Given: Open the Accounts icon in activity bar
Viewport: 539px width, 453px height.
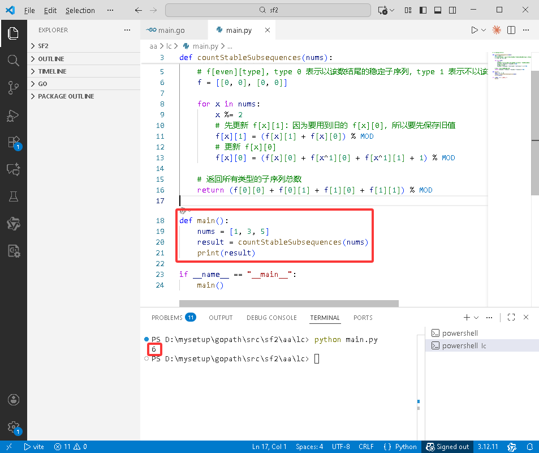Looking at the screenshot, I should (13, 400).
